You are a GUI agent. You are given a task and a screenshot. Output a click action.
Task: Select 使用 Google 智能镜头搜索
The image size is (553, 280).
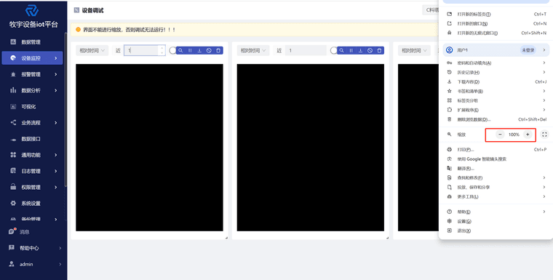coord(496,159)
